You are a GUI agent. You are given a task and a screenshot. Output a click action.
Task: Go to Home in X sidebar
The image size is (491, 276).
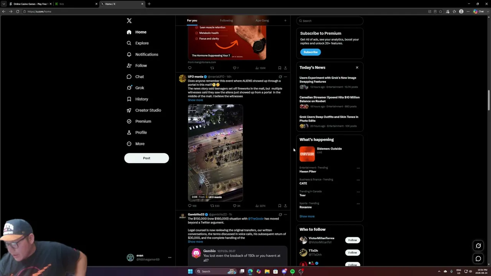137,32
